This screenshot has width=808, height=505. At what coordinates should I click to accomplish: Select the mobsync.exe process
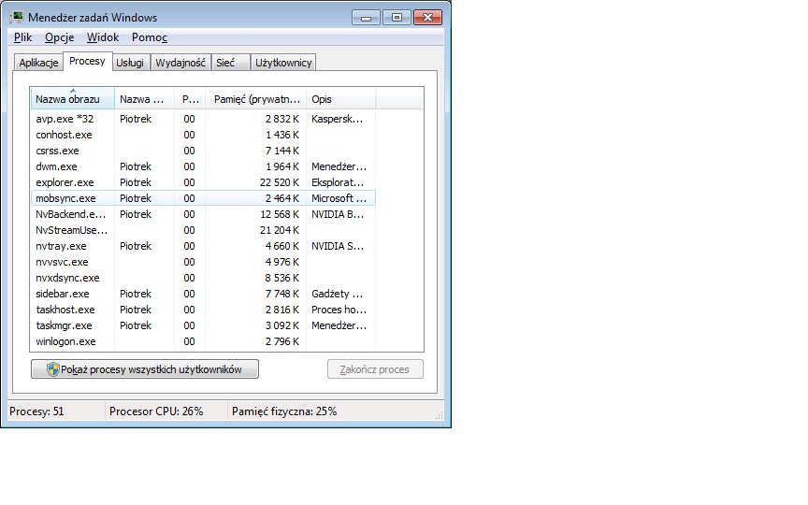203,198
